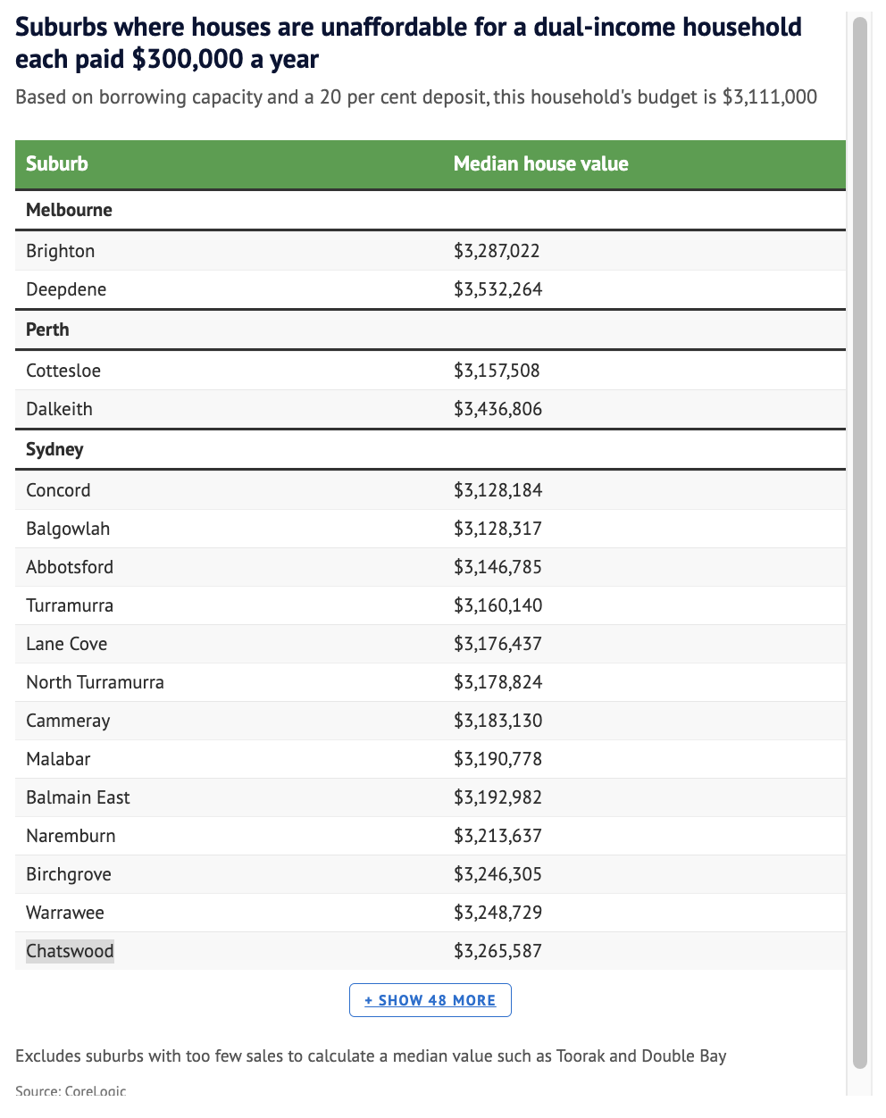Viewport: 886px width, 1118px height.
Task: Click Dalkeith median value $3,436,806
Action: click(497, 409)
